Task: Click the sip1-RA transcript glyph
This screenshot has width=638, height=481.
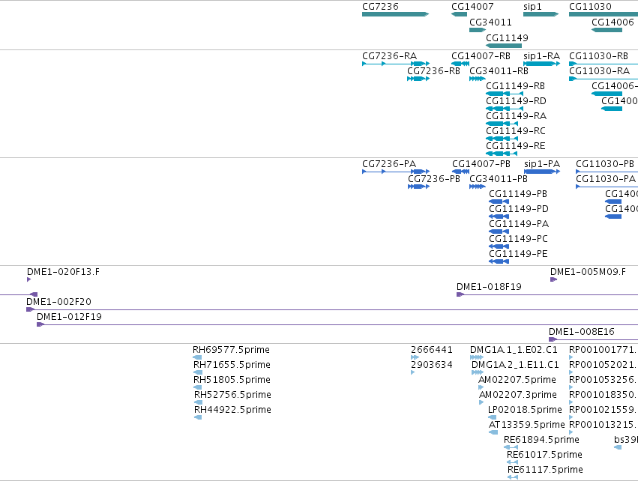Action: (541, 64)
